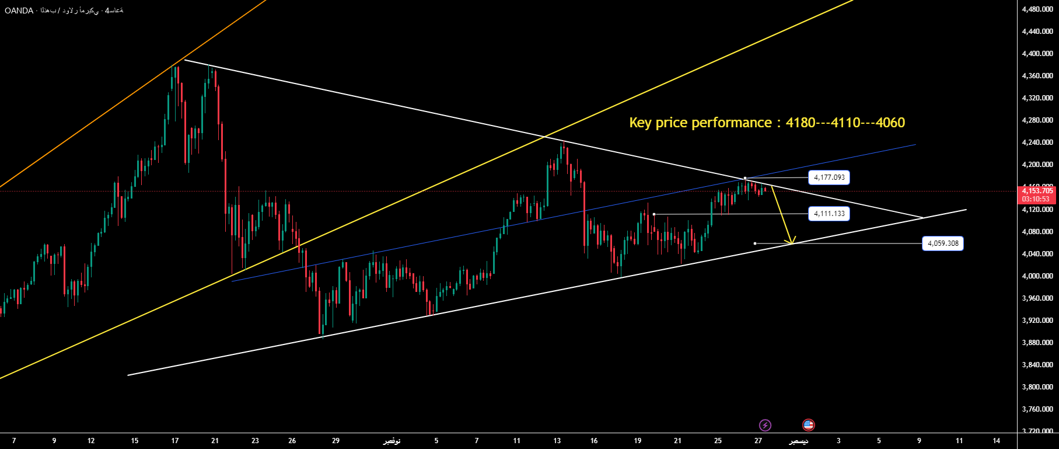This screenshot has height=449, width=1059.
Task: Click the 4,400.000 level on the price scale
Action: [1037, 54]
